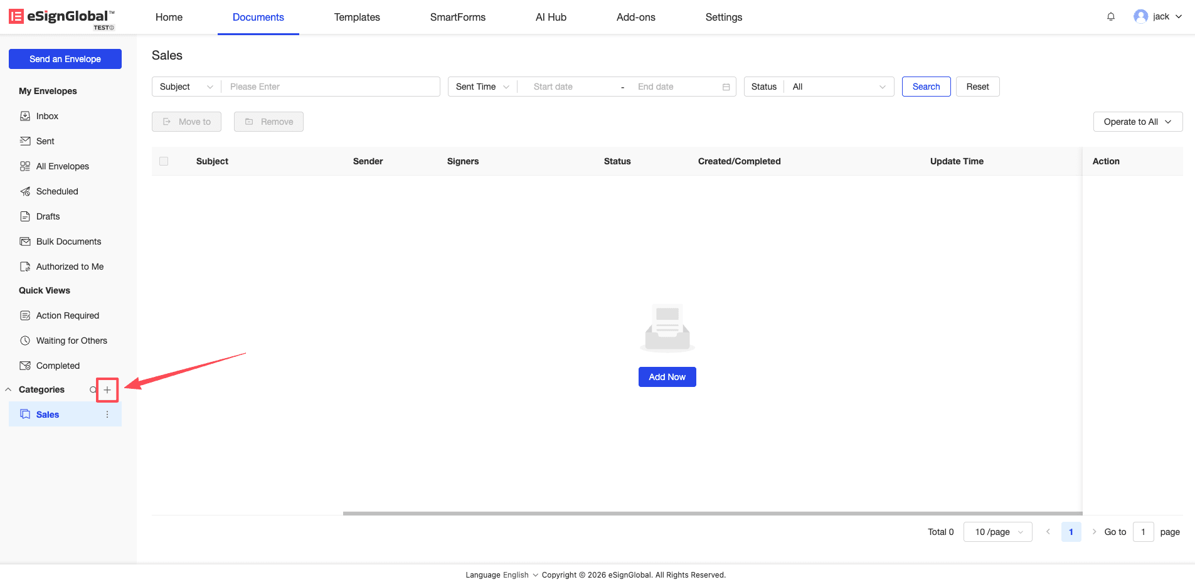Open the Scheduled envelopes view

tap(56, 191)
